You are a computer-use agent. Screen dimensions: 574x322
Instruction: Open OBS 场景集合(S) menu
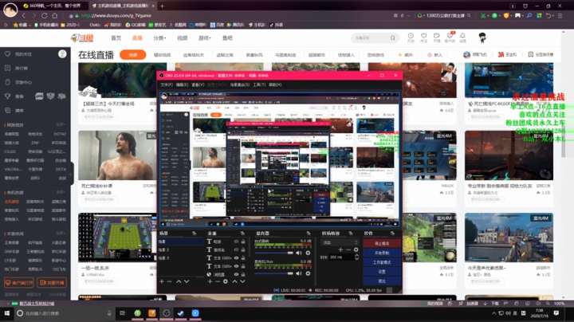pos(240,84)
